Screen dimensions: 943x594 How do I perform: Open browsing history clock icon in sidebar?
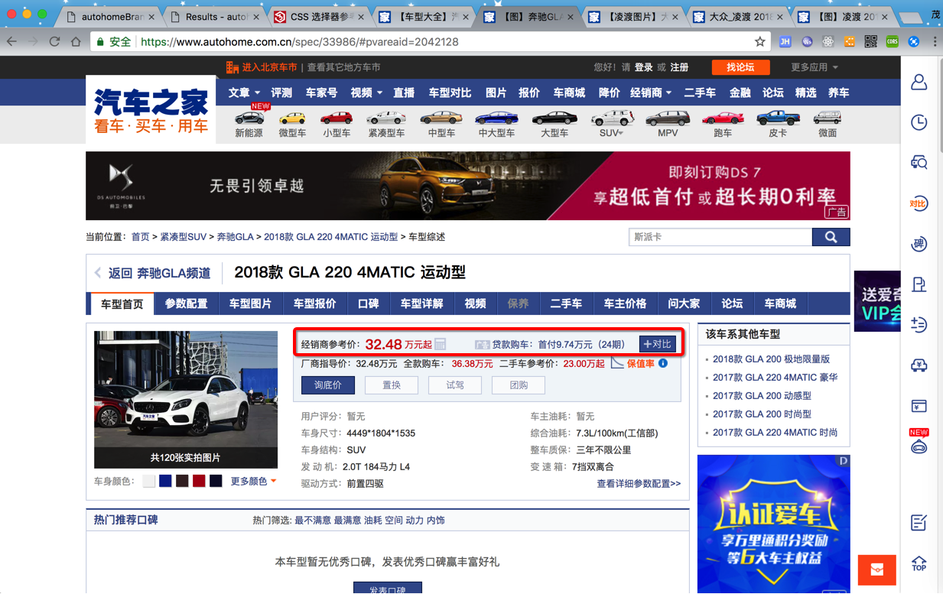919,122
